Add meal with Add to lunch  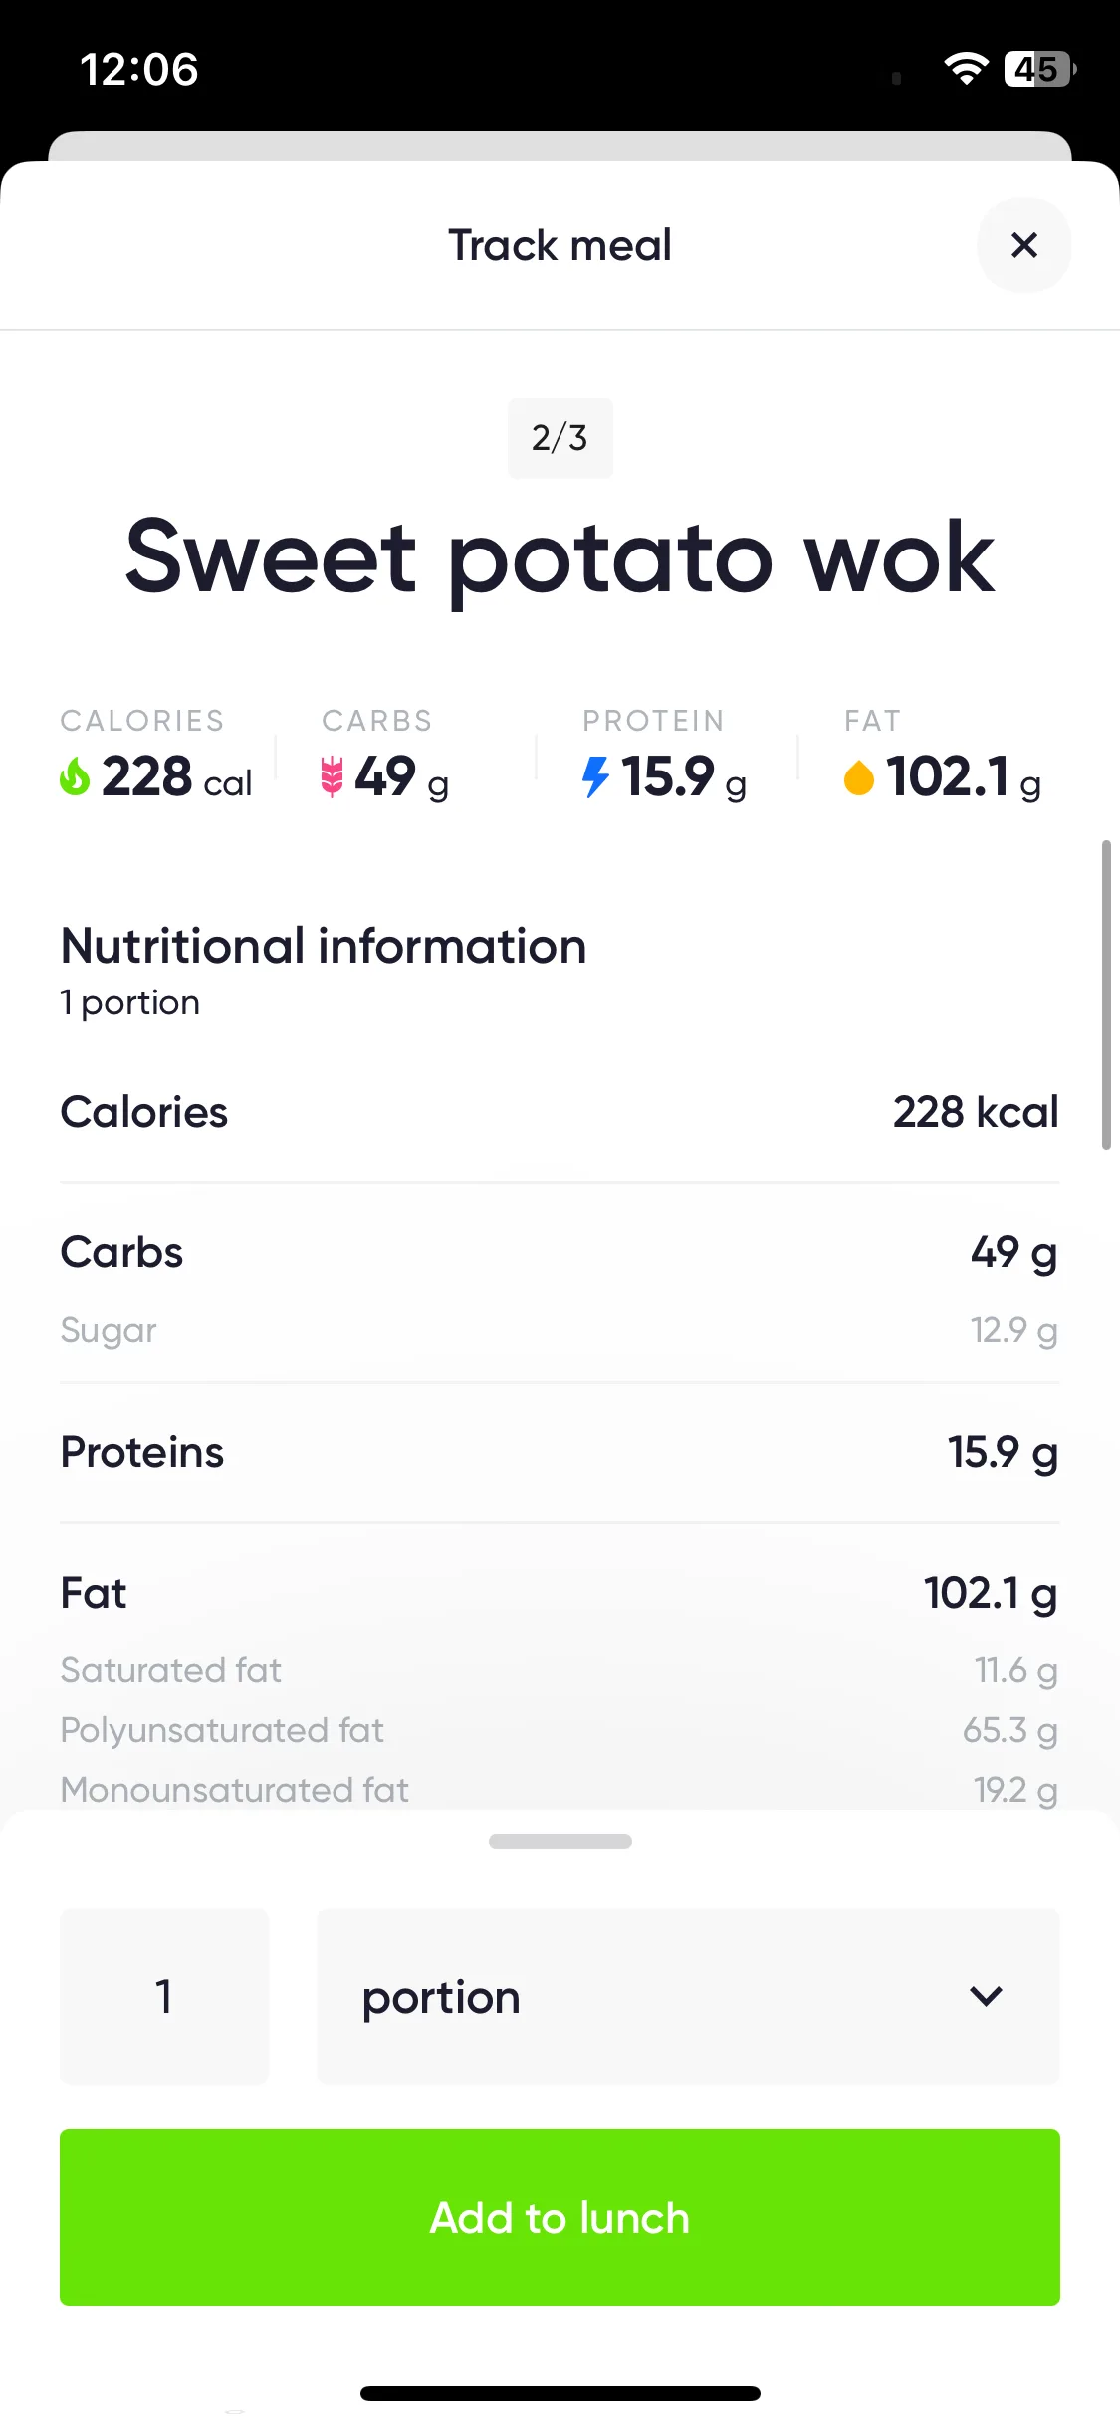[x=560, y=2218]
